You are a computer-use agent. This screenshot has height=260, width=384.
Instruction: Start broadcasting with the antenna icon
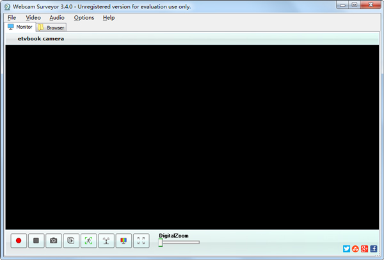pyautogui.click(x=106, y=241)
